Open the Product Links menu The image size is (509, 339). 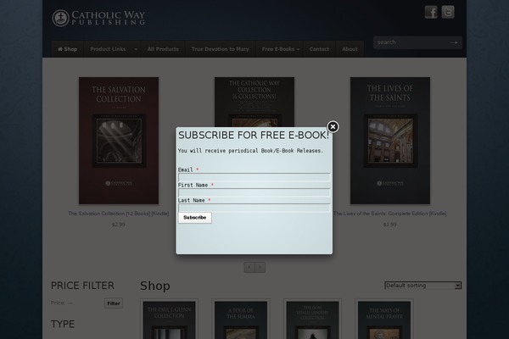(108, 49)
